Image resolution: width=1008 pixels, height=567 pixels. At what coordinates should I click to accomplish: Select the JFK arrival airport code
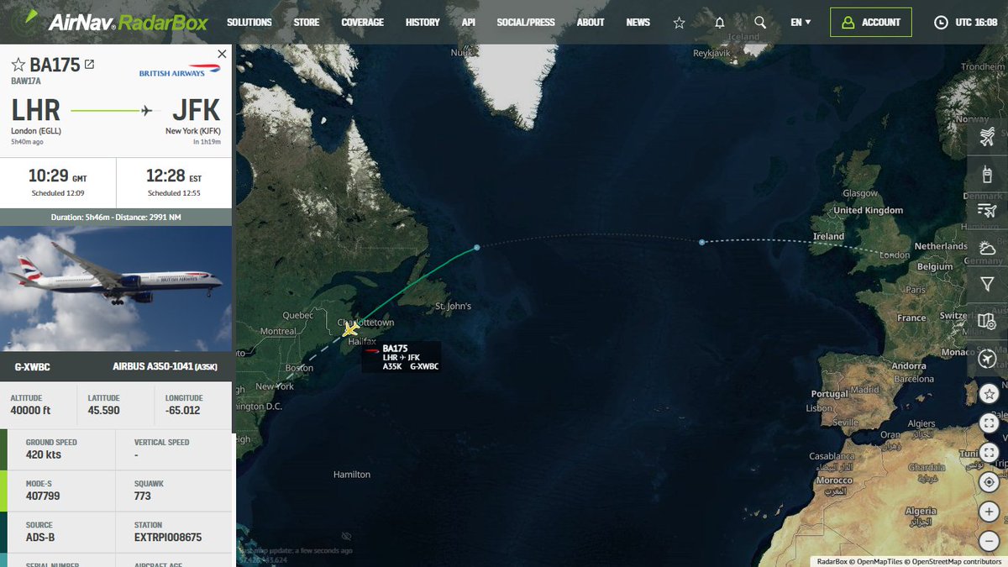coord(196,111)
